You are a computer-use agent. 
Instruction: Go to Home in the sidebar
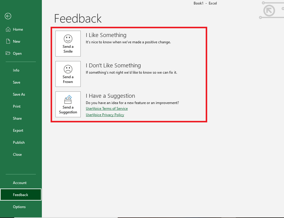click(21, 29)
